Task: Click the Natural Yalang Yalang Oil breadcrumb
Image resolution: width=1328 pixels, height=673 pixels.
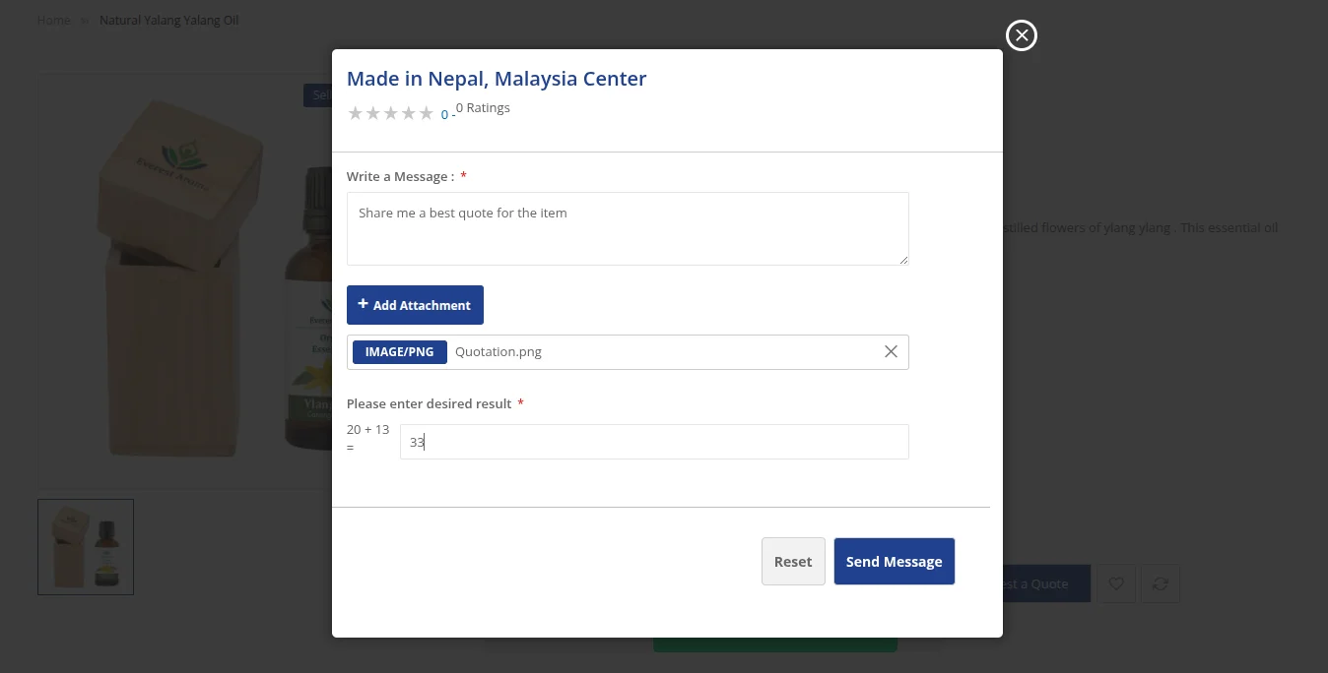Action: pyautogui.click(x=168, y=20)
